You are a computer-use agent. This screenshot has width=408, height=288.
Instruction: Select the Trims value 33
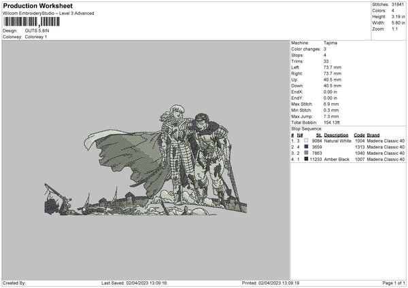[x=326, y=61]
